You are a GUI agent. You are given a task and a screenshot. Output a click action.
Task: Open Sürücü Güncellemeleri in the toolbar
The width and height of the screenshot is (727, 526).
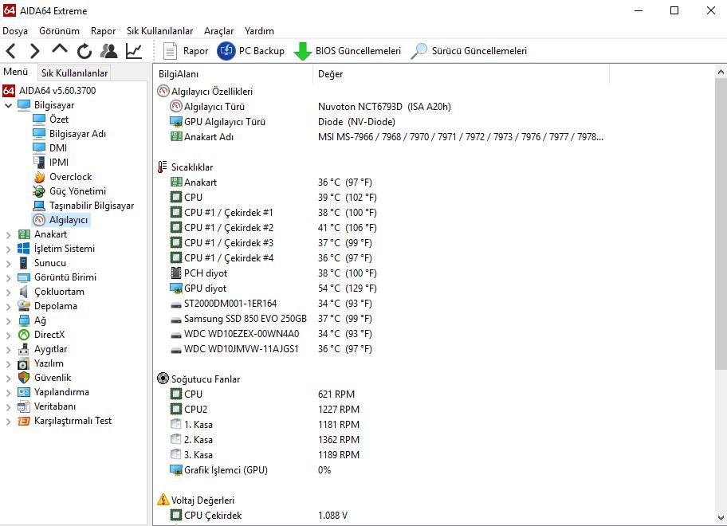pyautogui.click(x=470, y=51)
